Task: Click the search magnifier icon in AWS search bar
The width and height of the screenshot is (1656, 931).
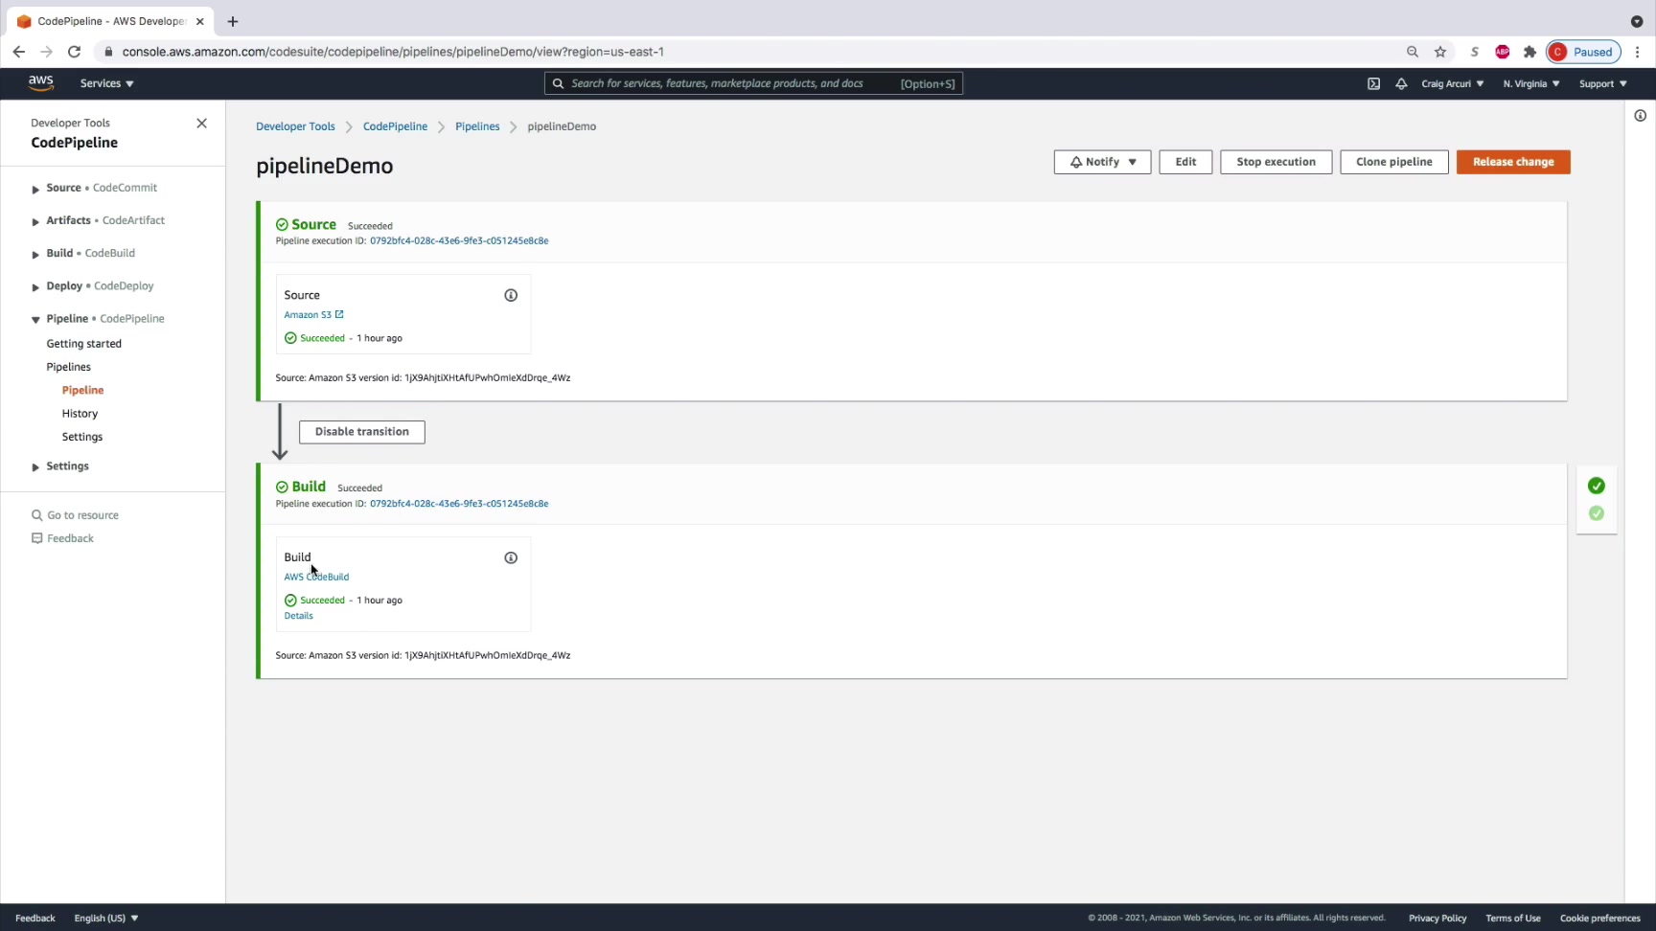Action: click(x=558, y=83)
